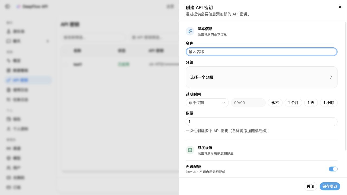
Task: Click the 关闭 button
Action: pyautogui.click(x=310, y=186)
